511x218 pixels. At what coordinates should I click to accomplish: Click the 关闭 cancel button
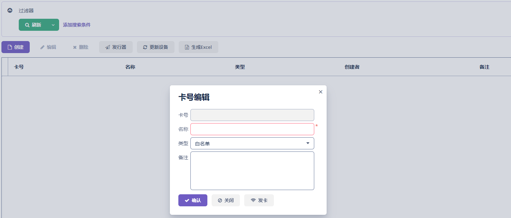point(226,200)
